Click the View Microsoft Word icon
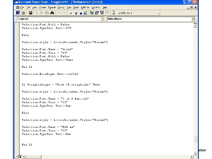This screenshot has width=212, height=159. (18, 13)
